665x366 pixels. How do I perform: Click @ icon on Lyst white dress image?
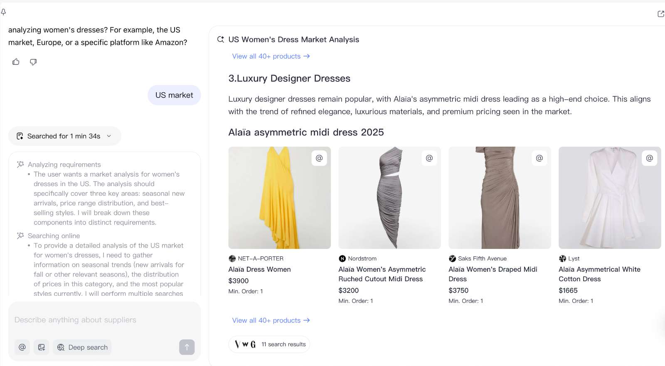[650, 158]
